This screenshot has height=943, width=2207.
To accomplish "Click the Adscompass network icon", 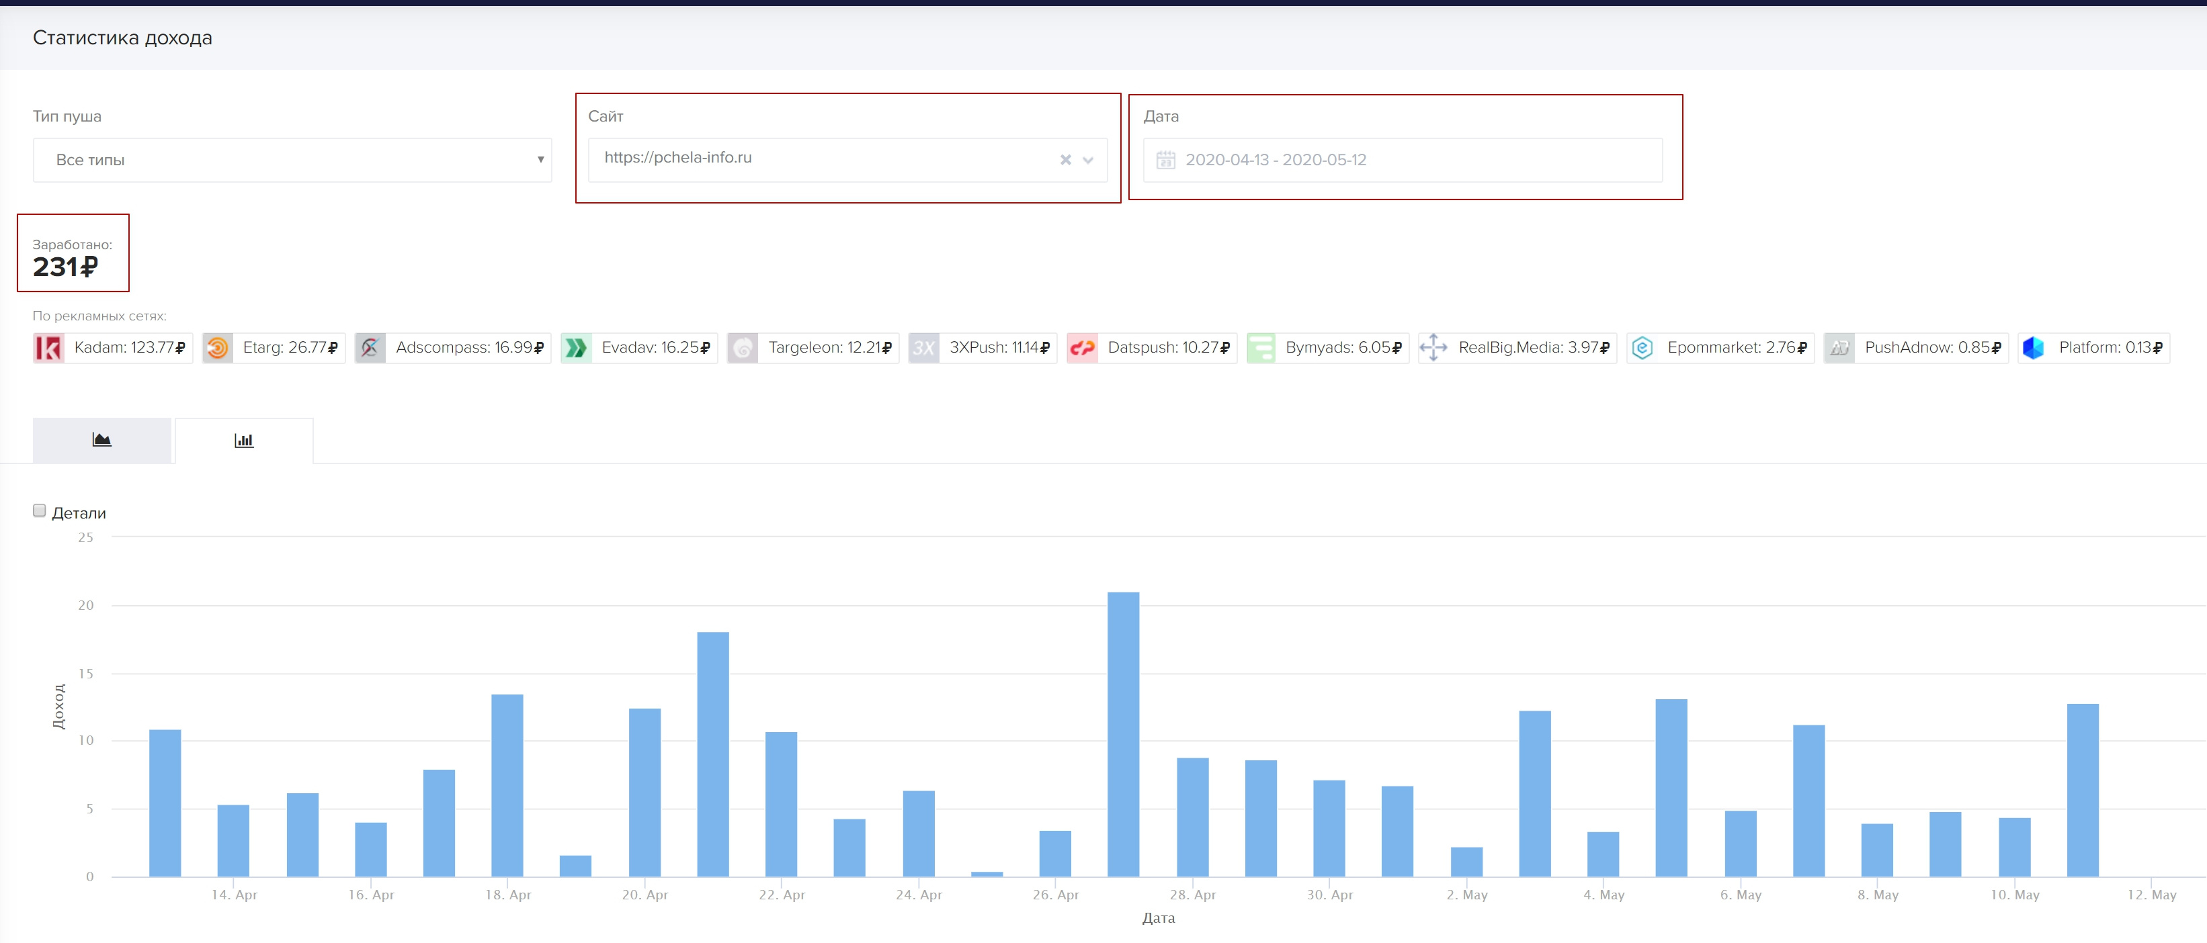I will (370, 348).
